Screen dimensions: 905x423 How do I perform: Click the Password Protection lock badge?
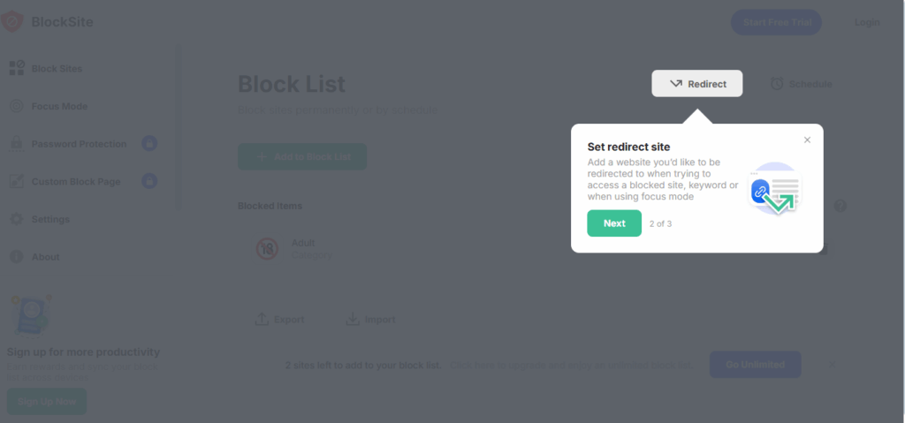(x=149, y=144)
